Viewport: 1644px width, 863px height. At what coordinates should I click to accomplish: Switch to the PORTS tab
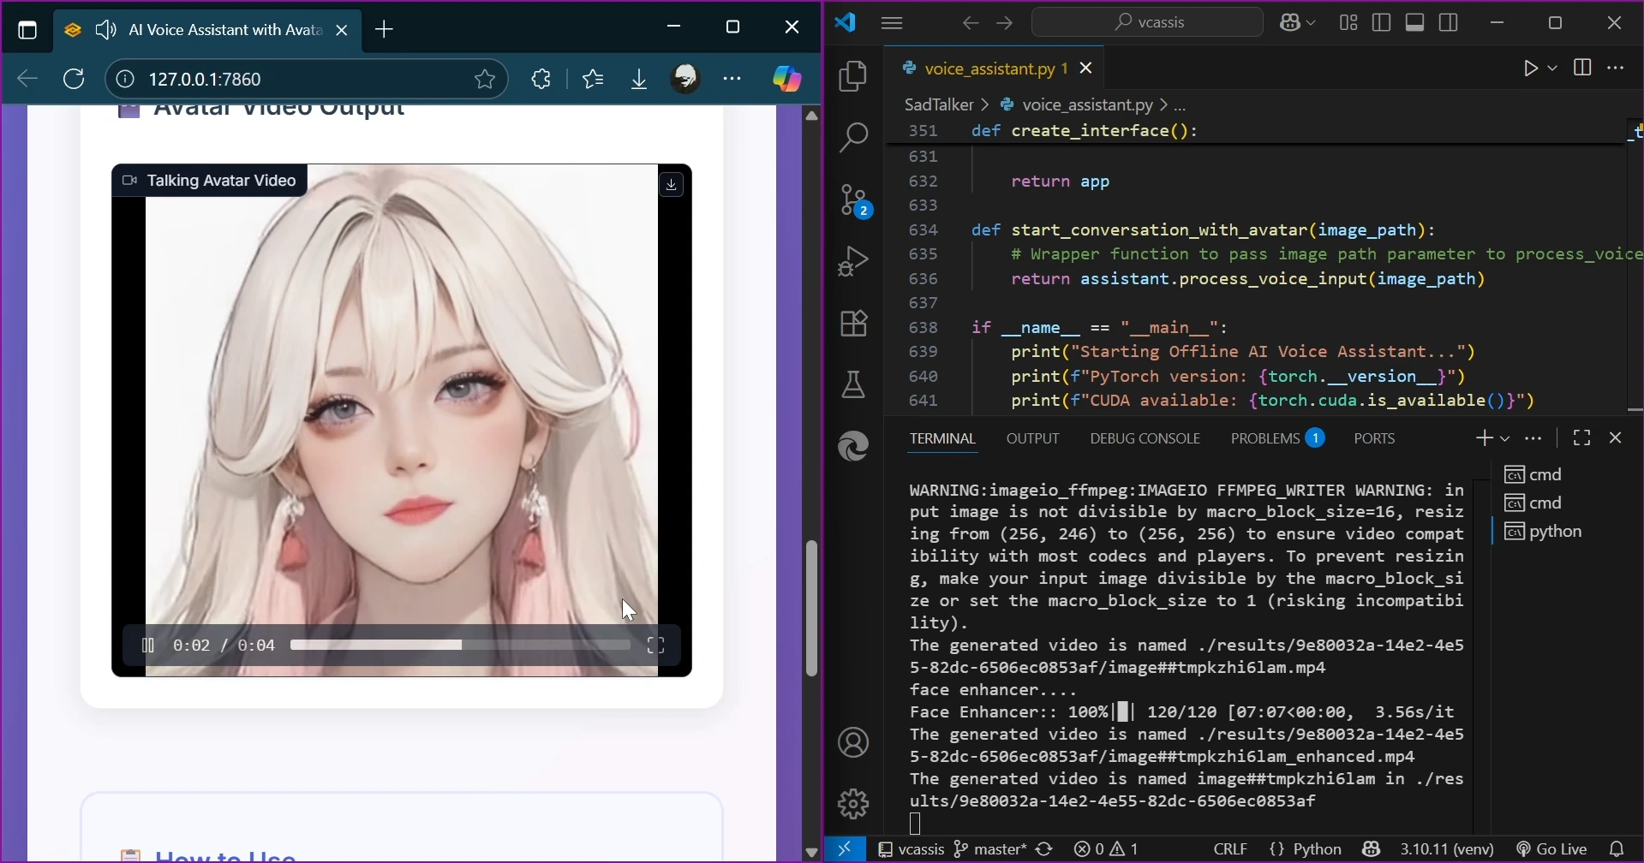pos(1375,439)
